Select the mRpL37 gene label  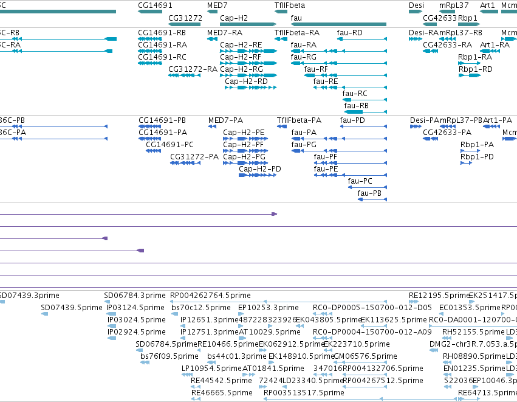click(454, 5)
